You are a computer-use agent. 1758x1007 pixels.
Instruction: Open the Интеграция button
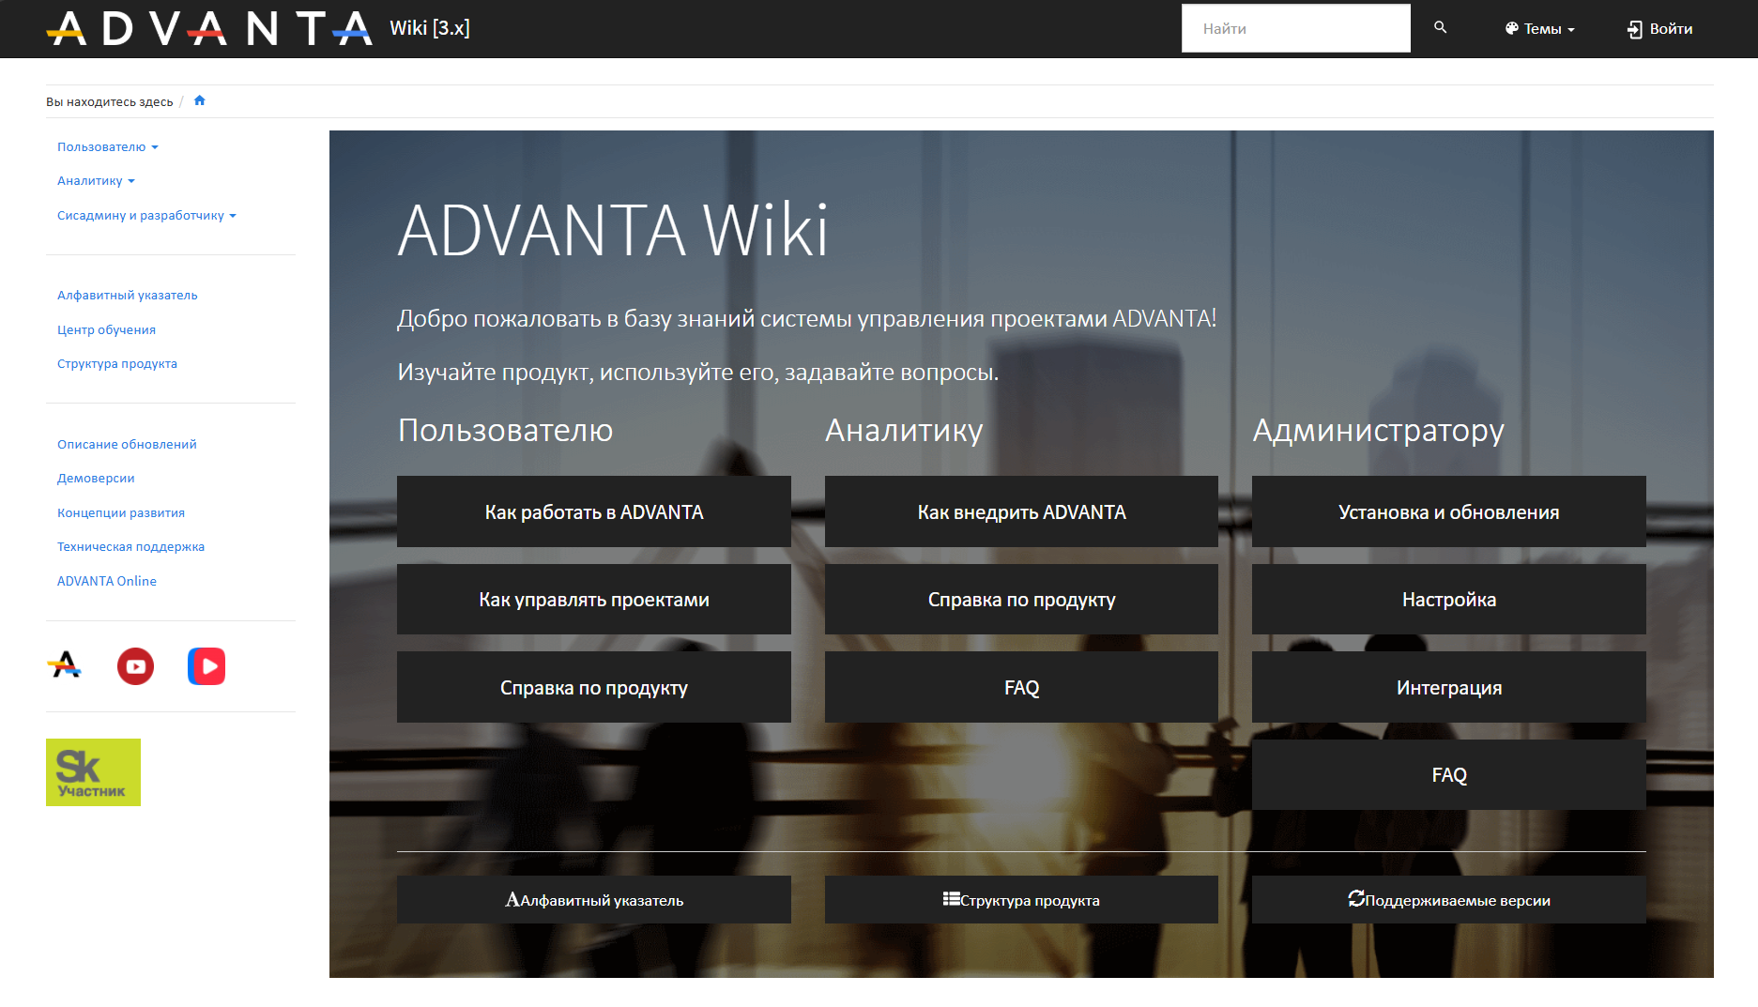[x=1448, y=688]
